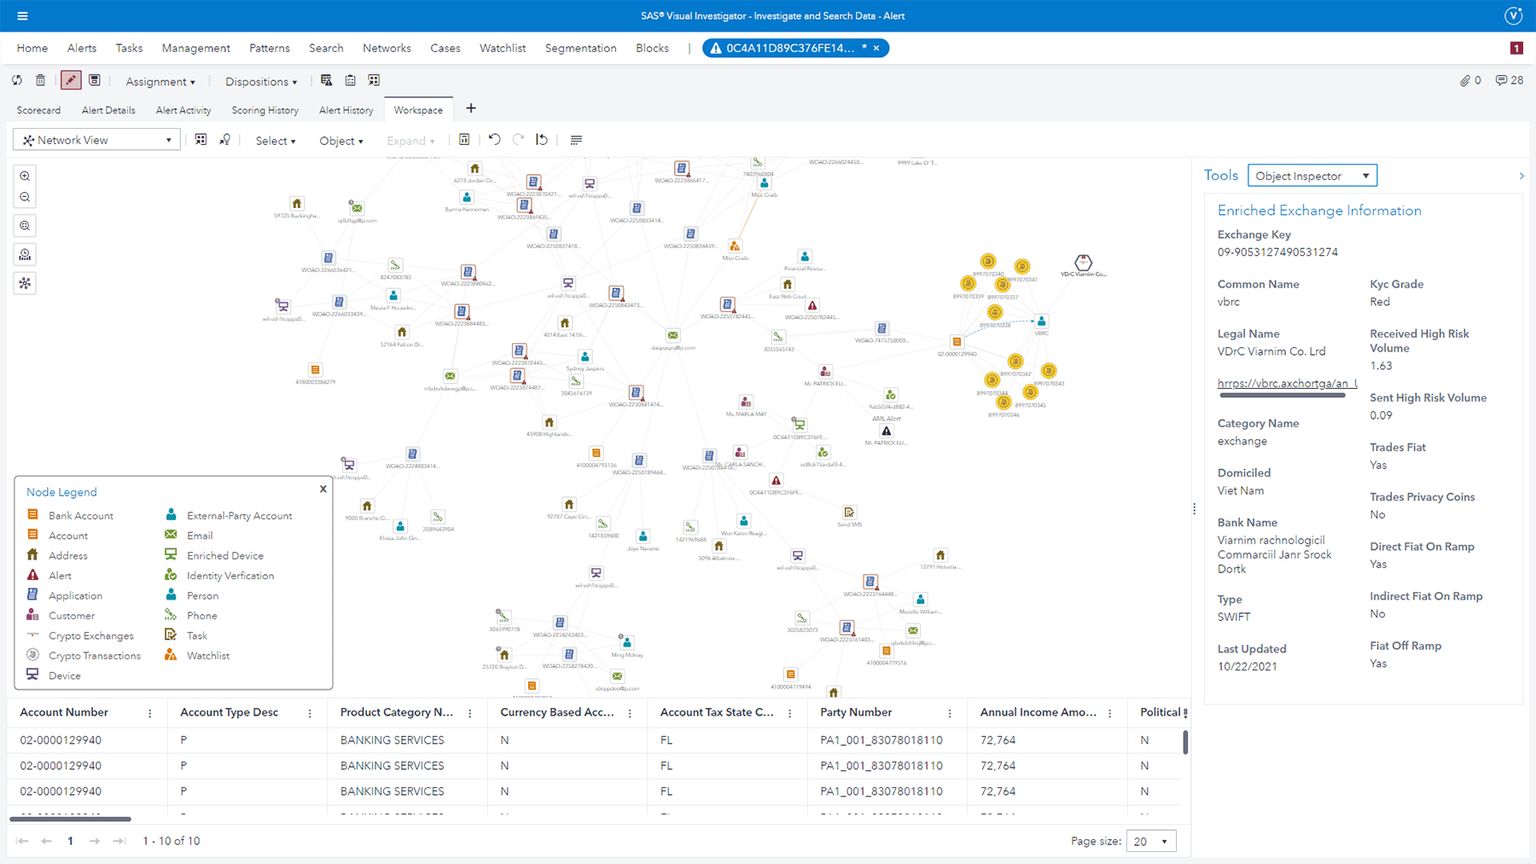Select the AML Alert node
The image size is (1536, 864).
coord(887,431)
